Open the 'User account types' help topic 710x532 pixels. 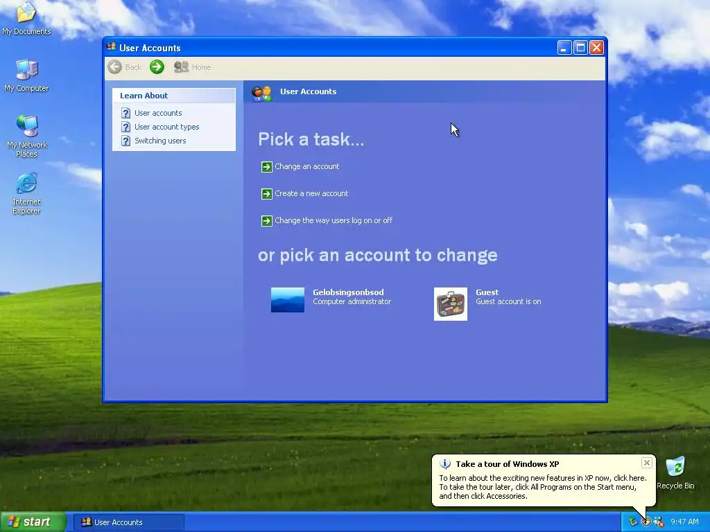[x=166, y=127]
